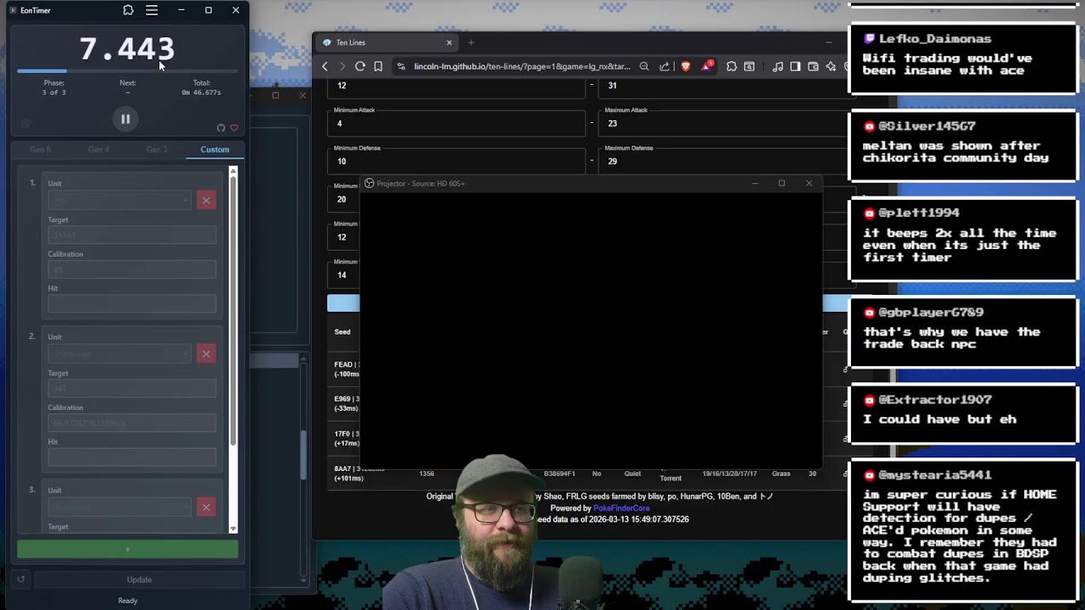Screen dimensions: 1085x610
Task: Click the Seed column header
Action: point(342,332)
